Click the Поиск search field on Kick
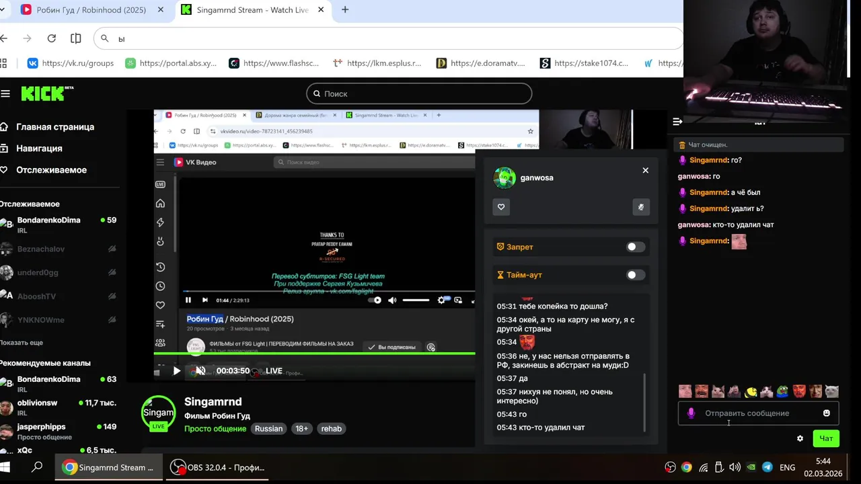The image size is (861, 484). (x=419, y=93)
